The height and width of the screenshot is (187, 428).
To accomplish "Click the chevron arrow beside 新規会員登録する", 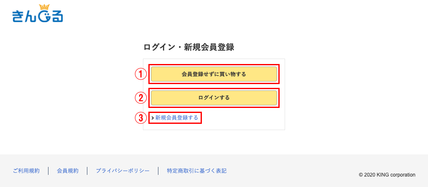I will coord(153,118).
